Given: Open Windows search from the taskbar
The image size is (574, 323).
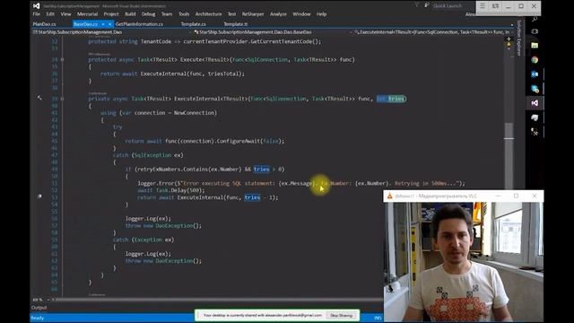Looking at the screenshot, I should click(x=535, y=19).
